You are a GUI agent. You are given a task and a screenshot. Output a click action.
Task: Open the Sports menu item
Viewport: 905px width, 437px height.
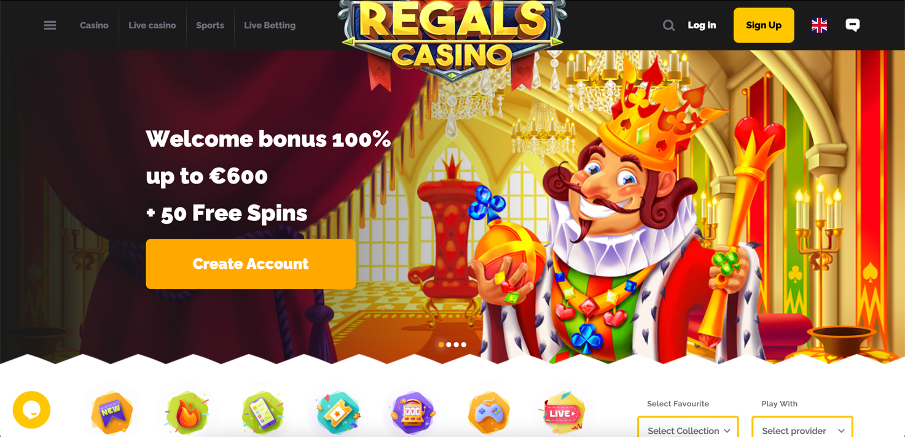[x=210, y=25]
